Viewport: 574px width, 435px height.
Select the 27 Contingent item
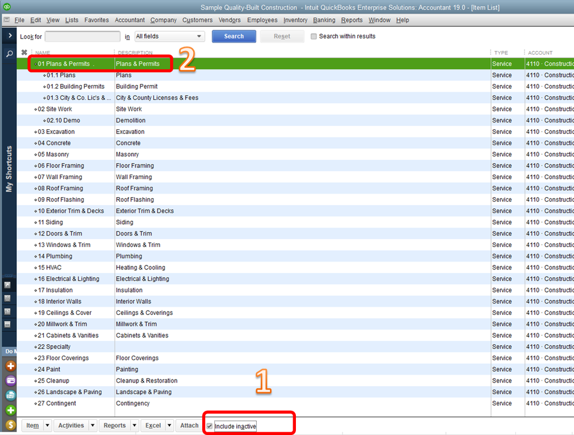[57, 403]
